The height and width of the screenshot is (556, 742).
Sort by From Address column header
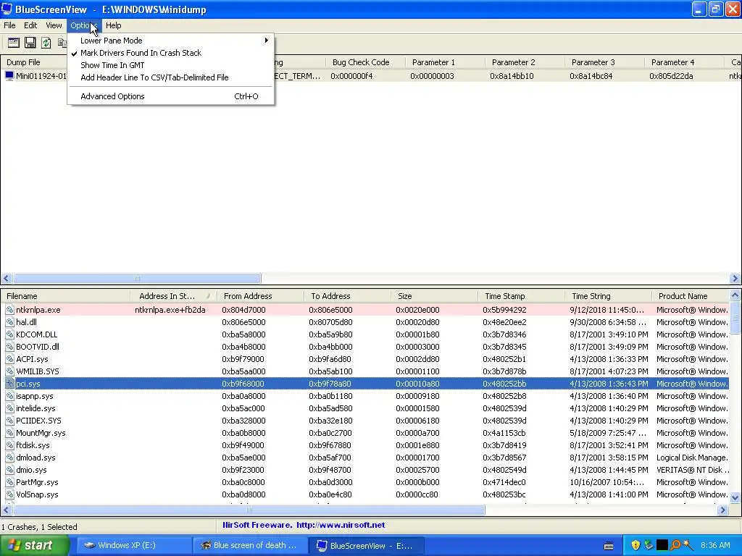pos(260,296)
